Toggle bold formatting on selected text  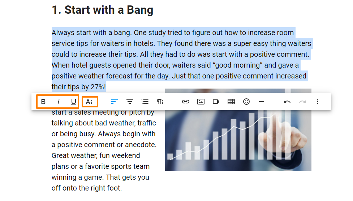click(x=43, y=102)
